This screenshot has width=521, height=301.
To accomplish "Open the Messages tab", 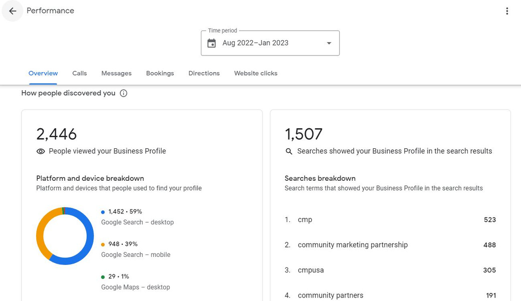I will [x=116, y=73].
